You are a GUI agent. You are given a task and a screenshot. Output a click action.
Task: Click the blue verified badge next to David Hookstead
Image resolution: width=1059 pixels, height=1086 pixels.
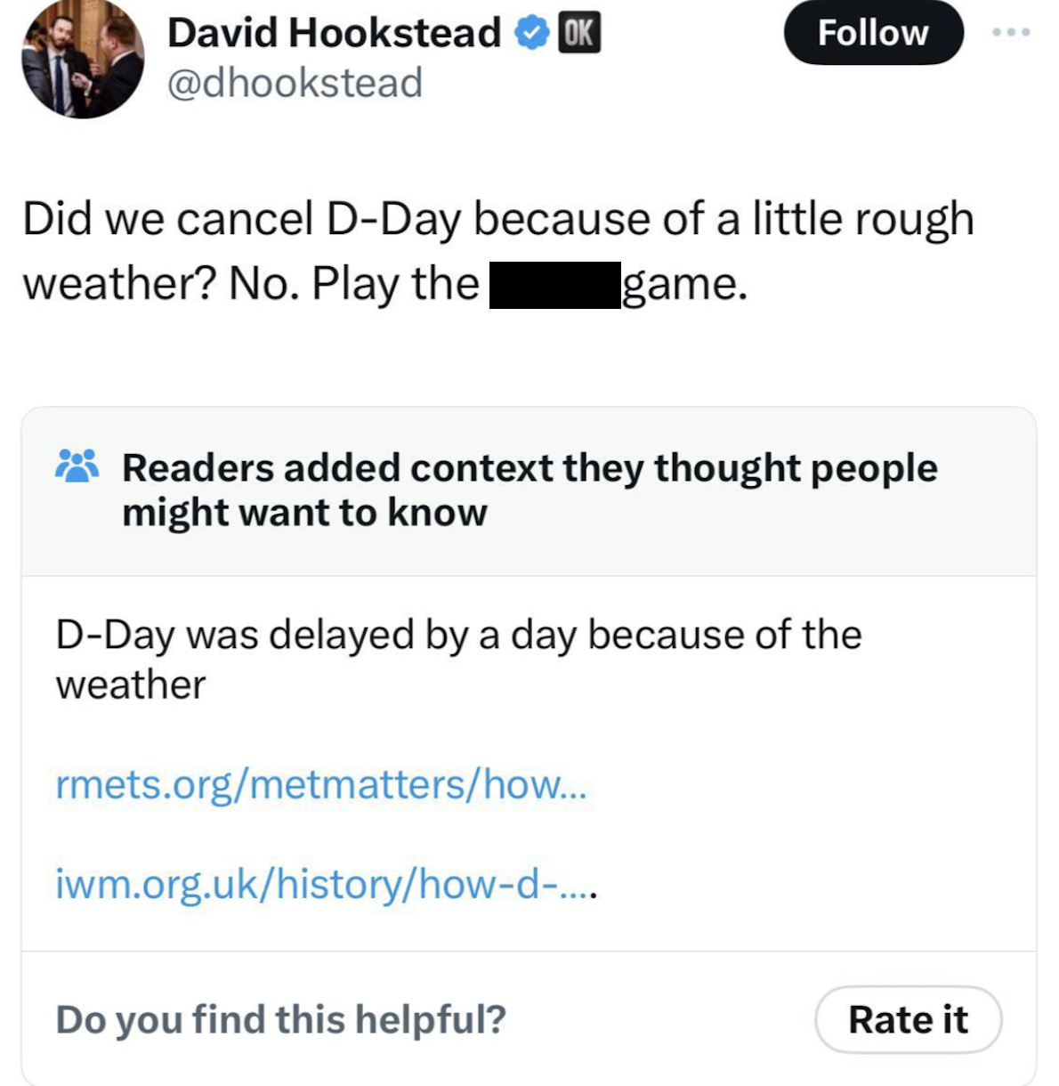pos(531,32)
